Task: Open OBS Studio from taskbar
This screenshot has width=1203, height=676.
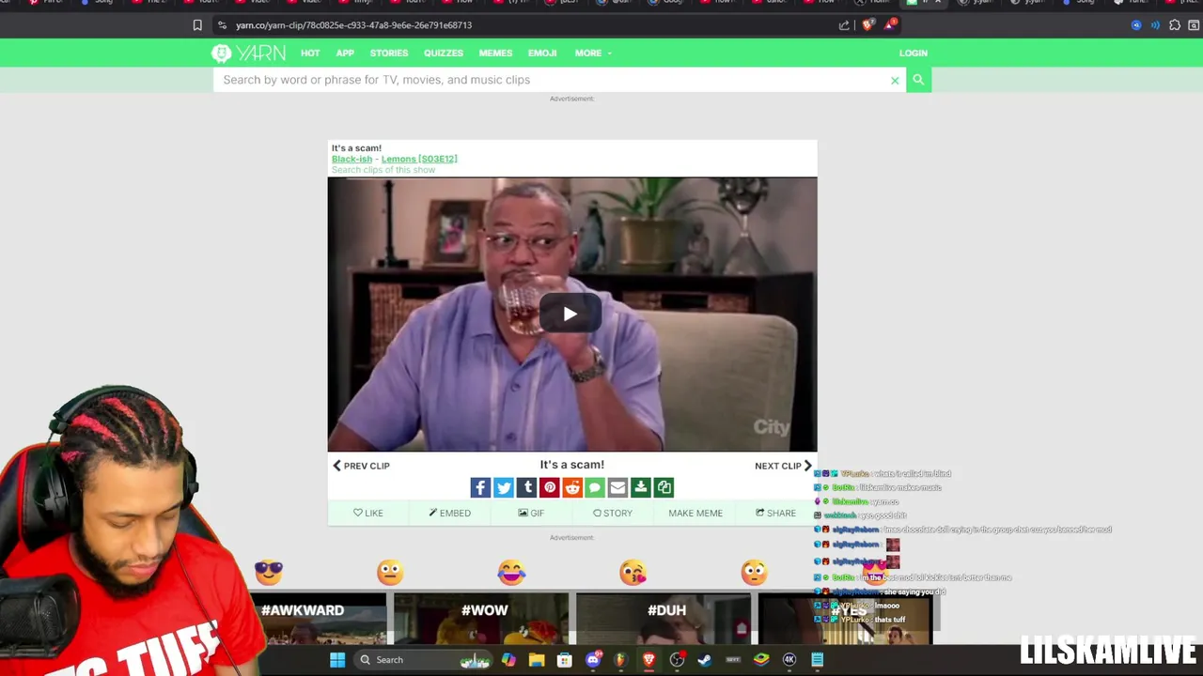Action: (677, 660)
